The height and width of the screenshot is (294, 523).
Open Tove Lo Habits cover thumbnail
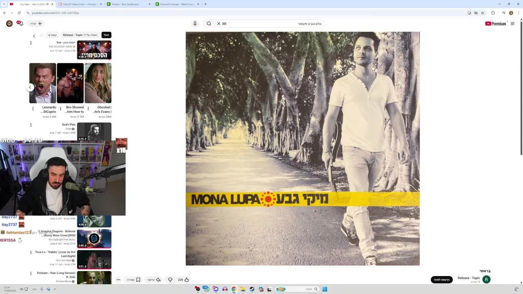click(94, 259)
